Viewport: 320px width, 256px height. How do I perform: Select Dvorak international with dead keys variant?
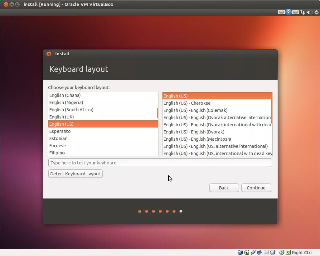[217, 124]
